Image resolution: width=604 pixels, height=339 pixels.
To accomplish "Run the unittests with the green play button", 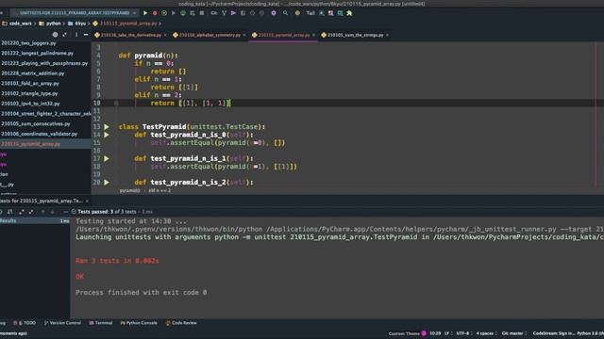I will point(145,13).
